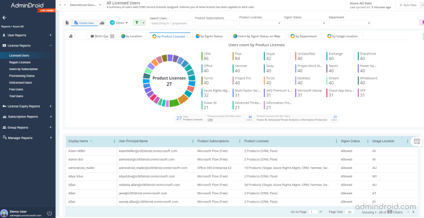
Task: Click the CRM legend entry
Action: tap(206, 56)
